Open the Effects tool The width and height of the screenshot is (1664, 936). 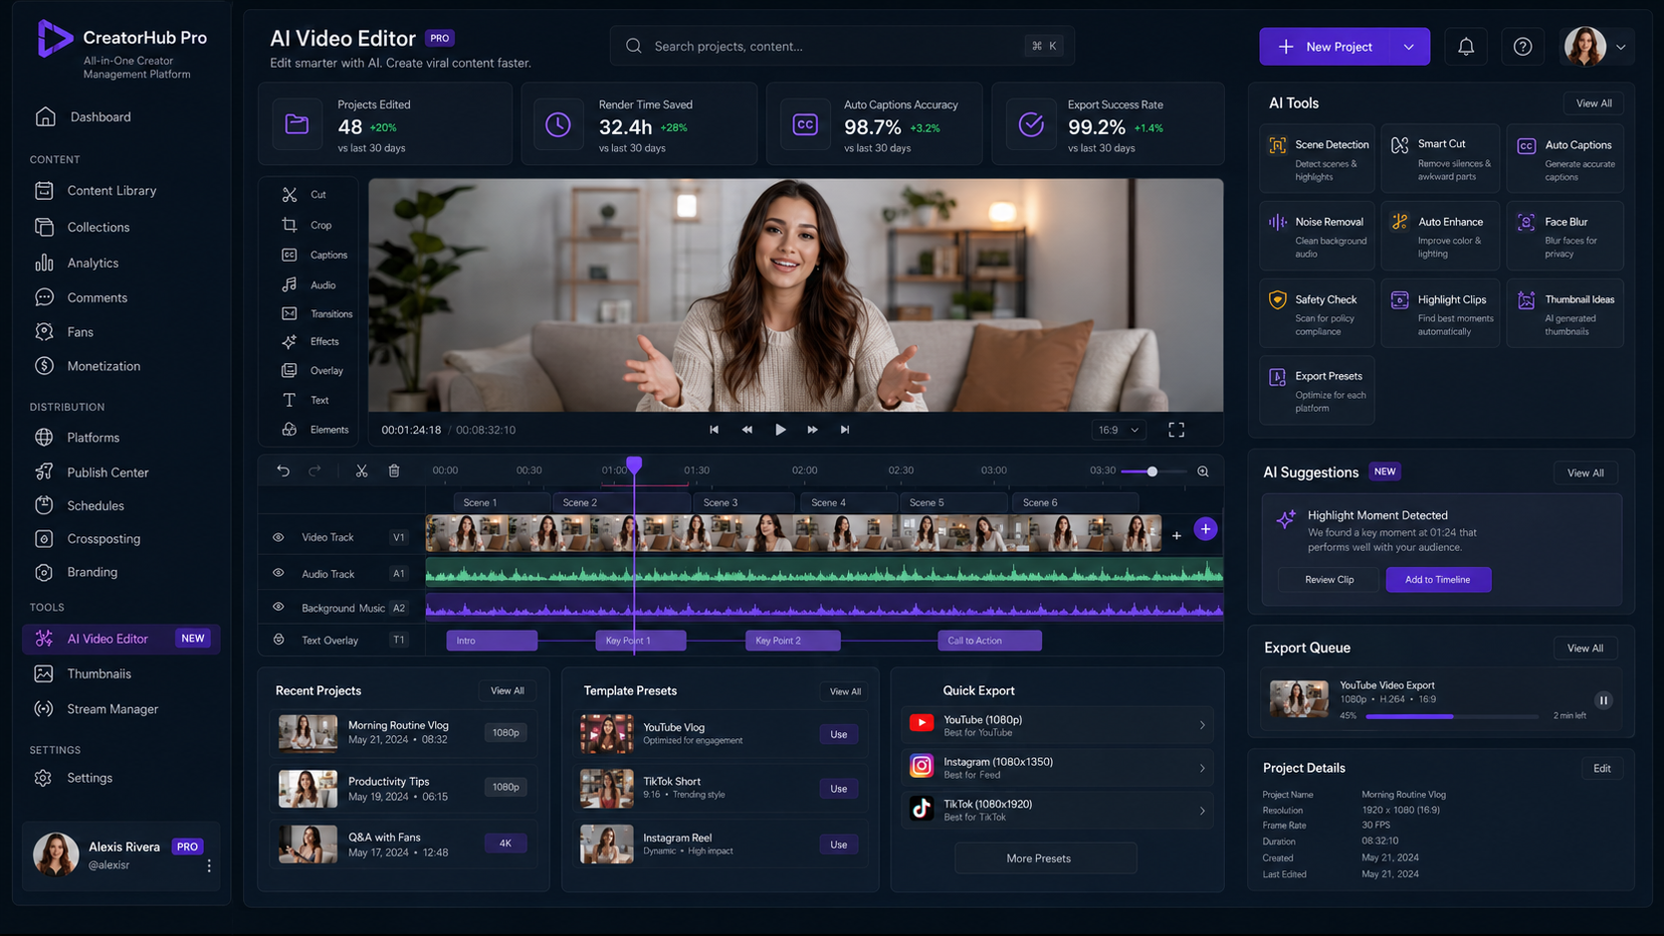(x=311, y=341)
